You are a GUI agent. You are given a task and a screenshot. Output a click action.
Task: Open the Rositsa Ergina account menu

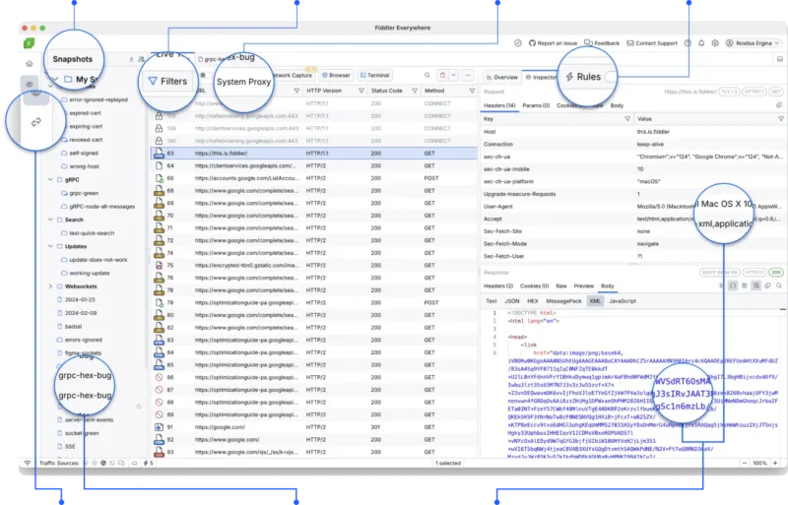coord(753,43)
